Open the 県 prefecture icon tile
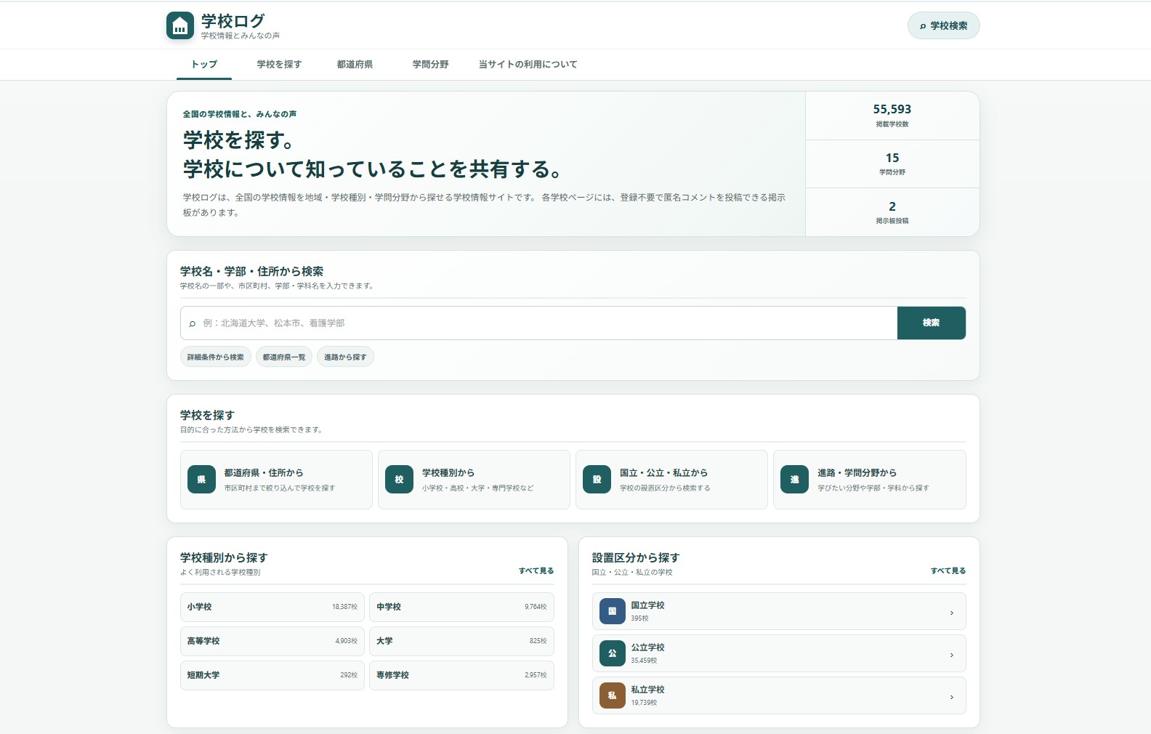Viewport: 1151px width, 734px height. coord(201,480)
